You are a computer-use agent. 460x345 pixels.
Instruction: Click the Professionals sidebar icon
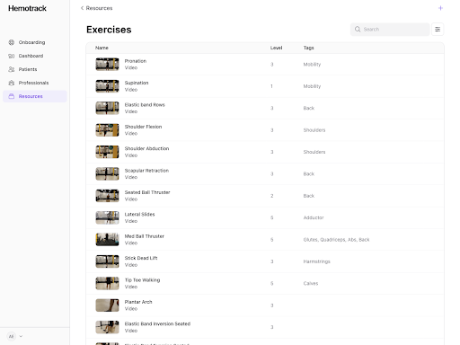click(x=12, y=83)
